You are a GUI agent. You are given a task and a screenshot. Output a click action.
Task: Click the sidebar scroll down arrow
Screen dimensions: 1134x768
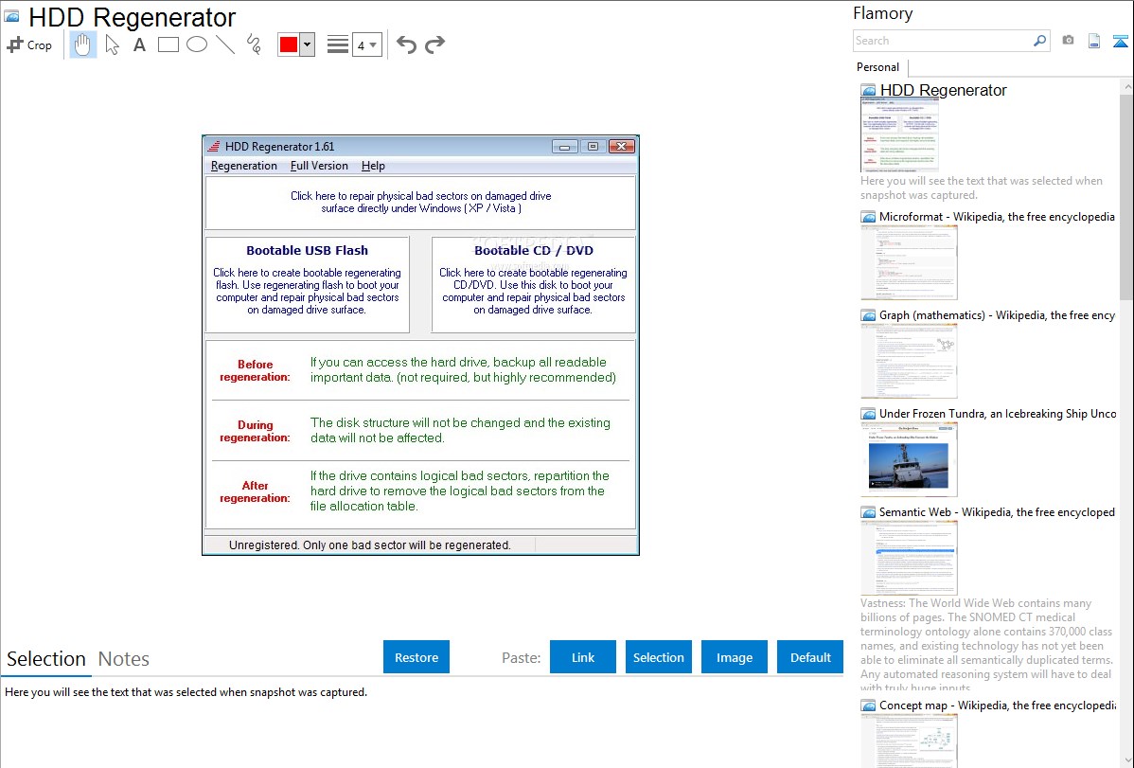1126,760
